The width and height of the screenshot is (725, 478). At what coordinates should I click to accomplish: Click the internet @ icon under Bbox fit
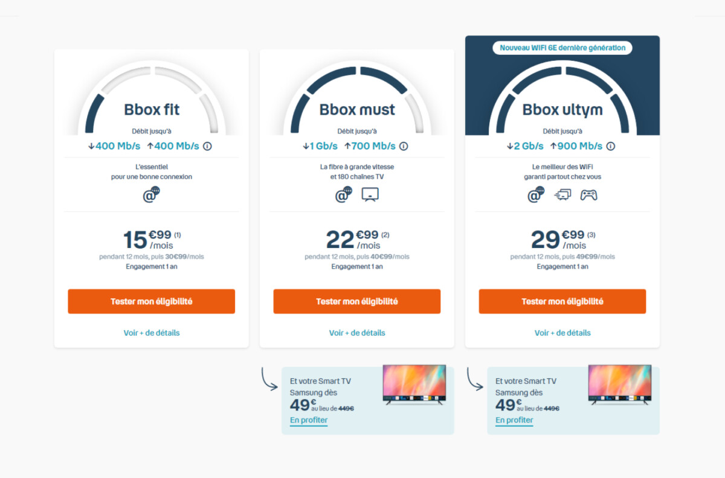[x=151, y=194]
